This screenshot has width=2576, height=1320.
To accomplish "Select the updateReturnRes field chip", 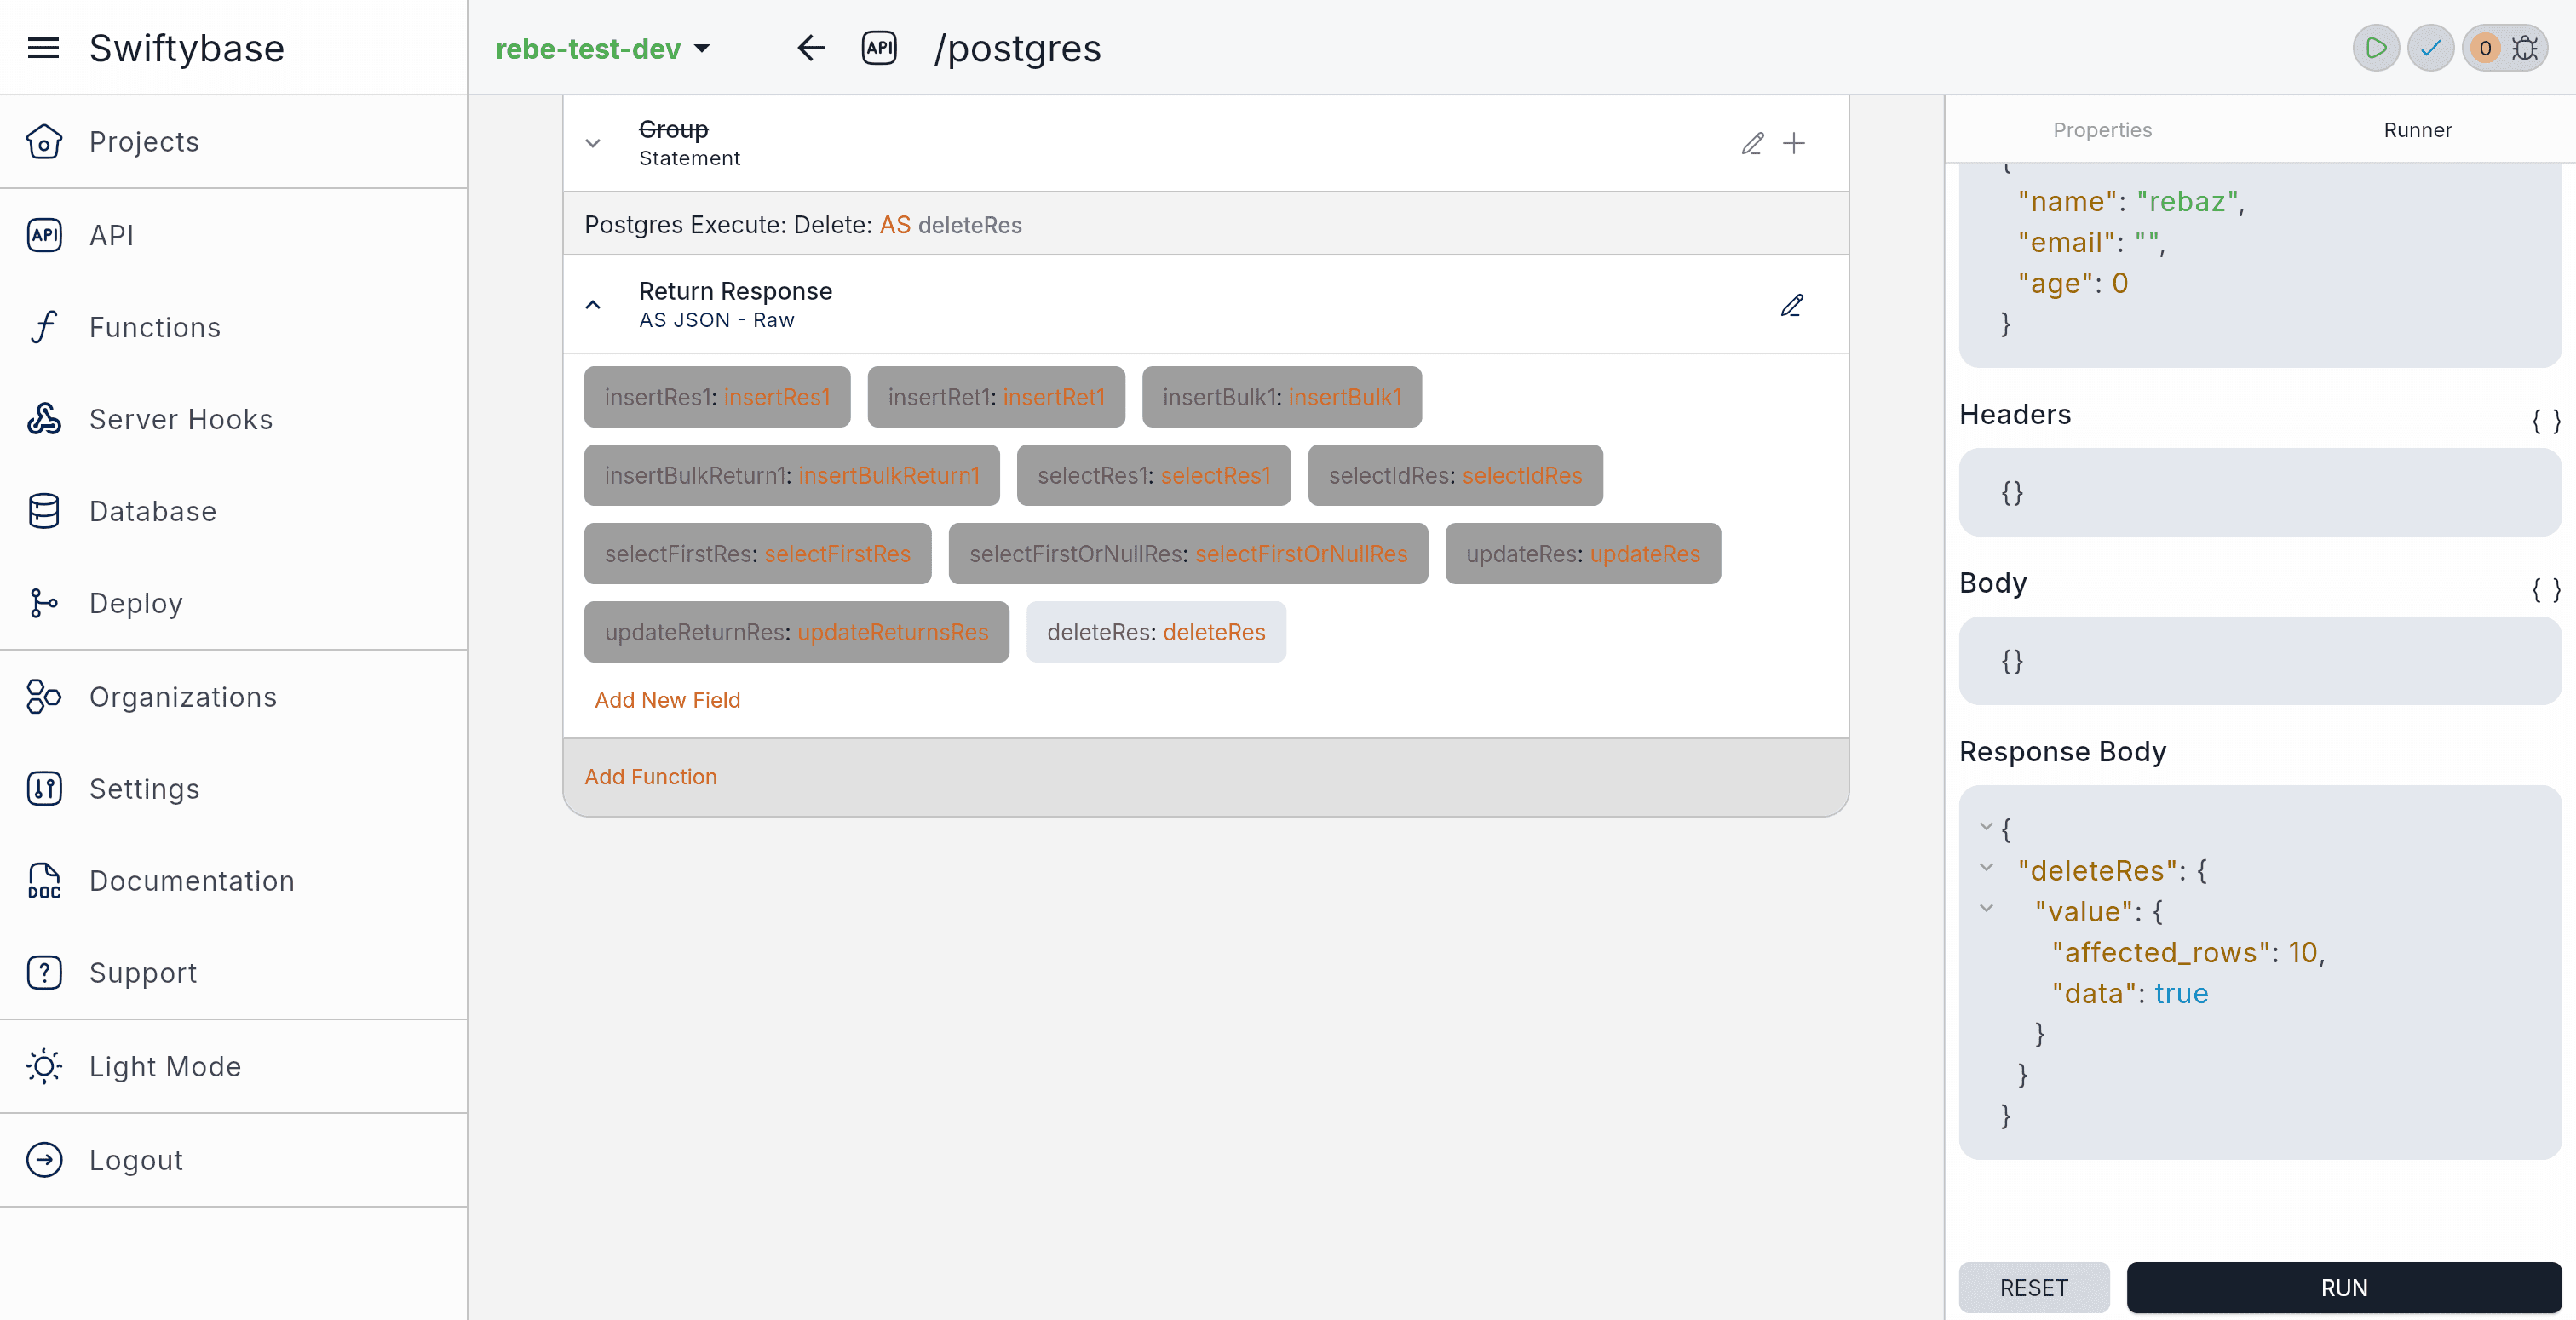I will [796, 632].
